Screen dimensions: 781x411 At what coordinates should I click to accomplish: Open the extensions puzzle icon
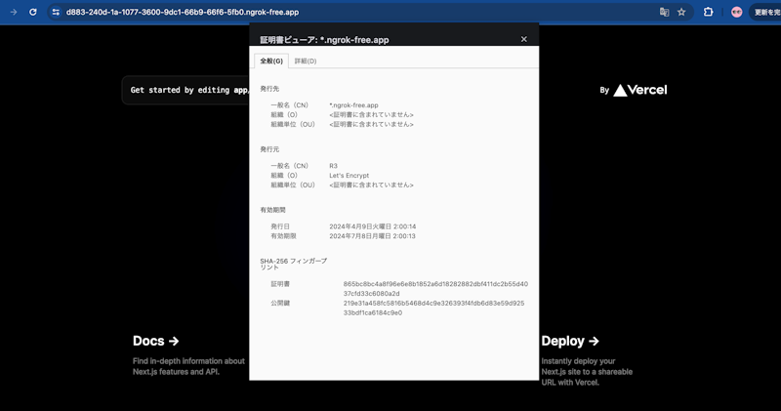[x=708, y=12]
